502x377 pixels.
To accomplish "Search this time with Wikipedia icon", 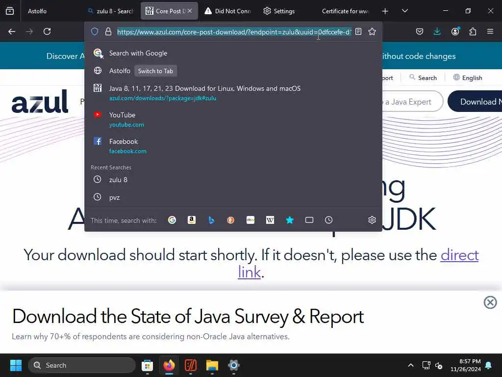I will coord(270,220).
